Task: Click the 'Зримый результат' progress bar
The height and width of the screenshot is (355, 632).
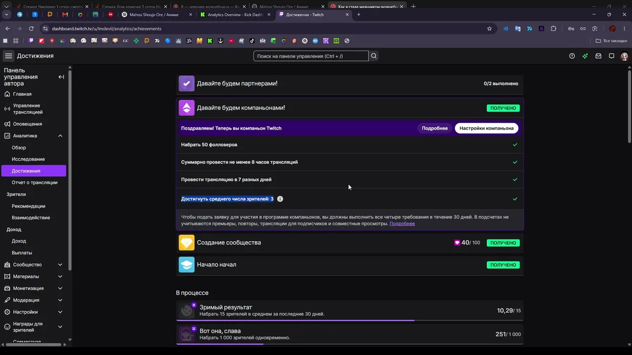Action: click(350, 320)
